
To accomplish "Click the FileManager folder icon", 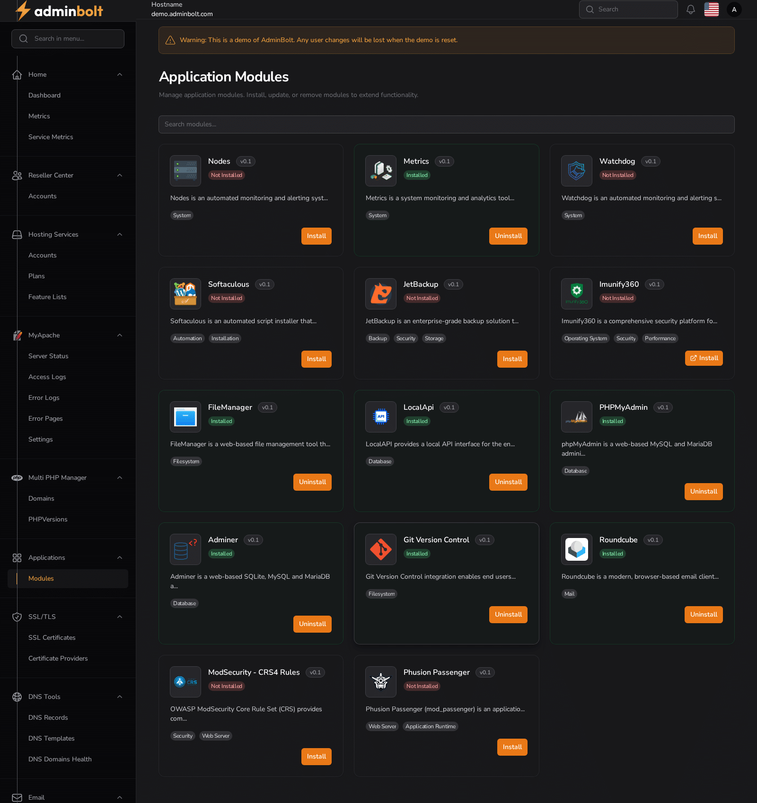I will (x=185, y=417).
